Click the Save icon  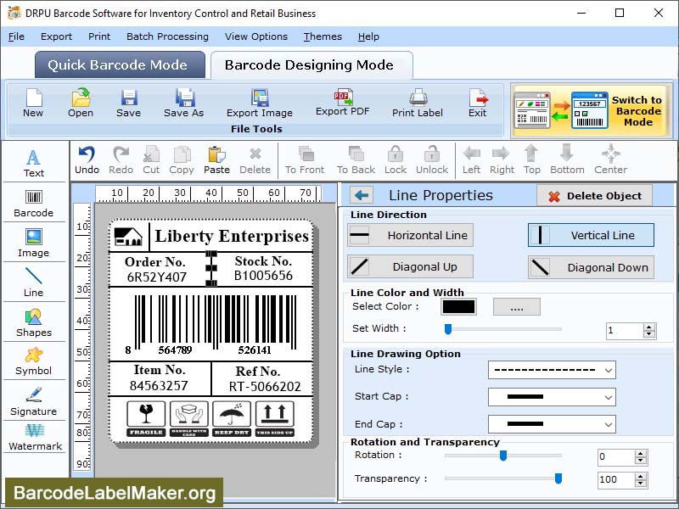[x=129, y=103]
